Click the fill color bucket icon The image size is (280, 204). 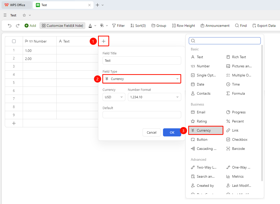(102, 26)
